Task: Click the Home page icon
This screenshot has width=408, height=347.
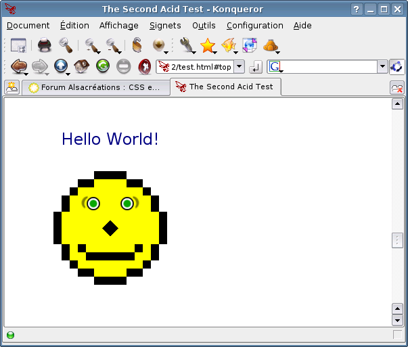Action: tap(81, 66)
